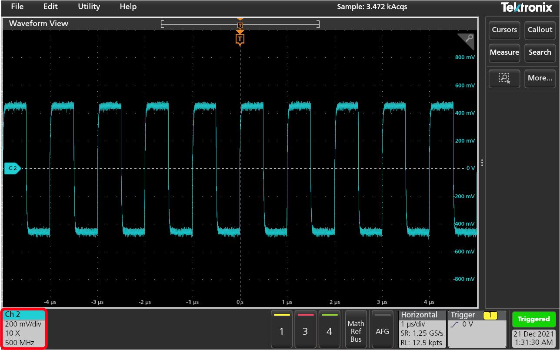The height and width of the screenshot is (350, 560).
Task: Click the green Triggered status indicator
Action: (533, 319)
